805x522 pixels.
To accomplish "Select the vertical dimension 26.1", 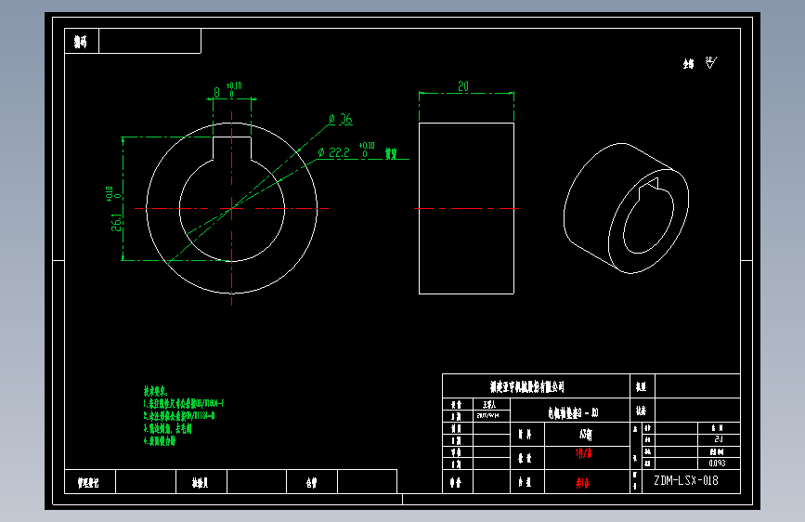I will tap(117, 223).
